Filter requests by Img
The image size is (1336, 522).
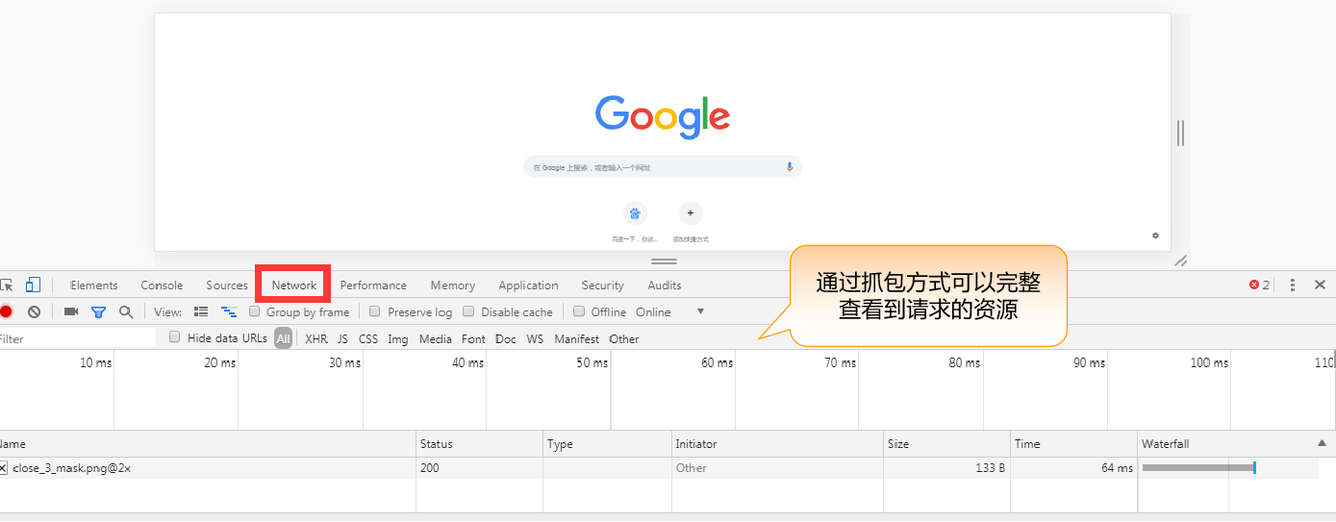click(x=398, y=338)
